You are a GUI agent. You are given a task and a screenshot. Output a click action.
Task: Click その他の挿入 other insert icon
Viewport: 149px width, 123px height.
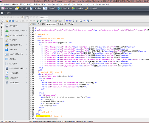click(x=7, y=78)
